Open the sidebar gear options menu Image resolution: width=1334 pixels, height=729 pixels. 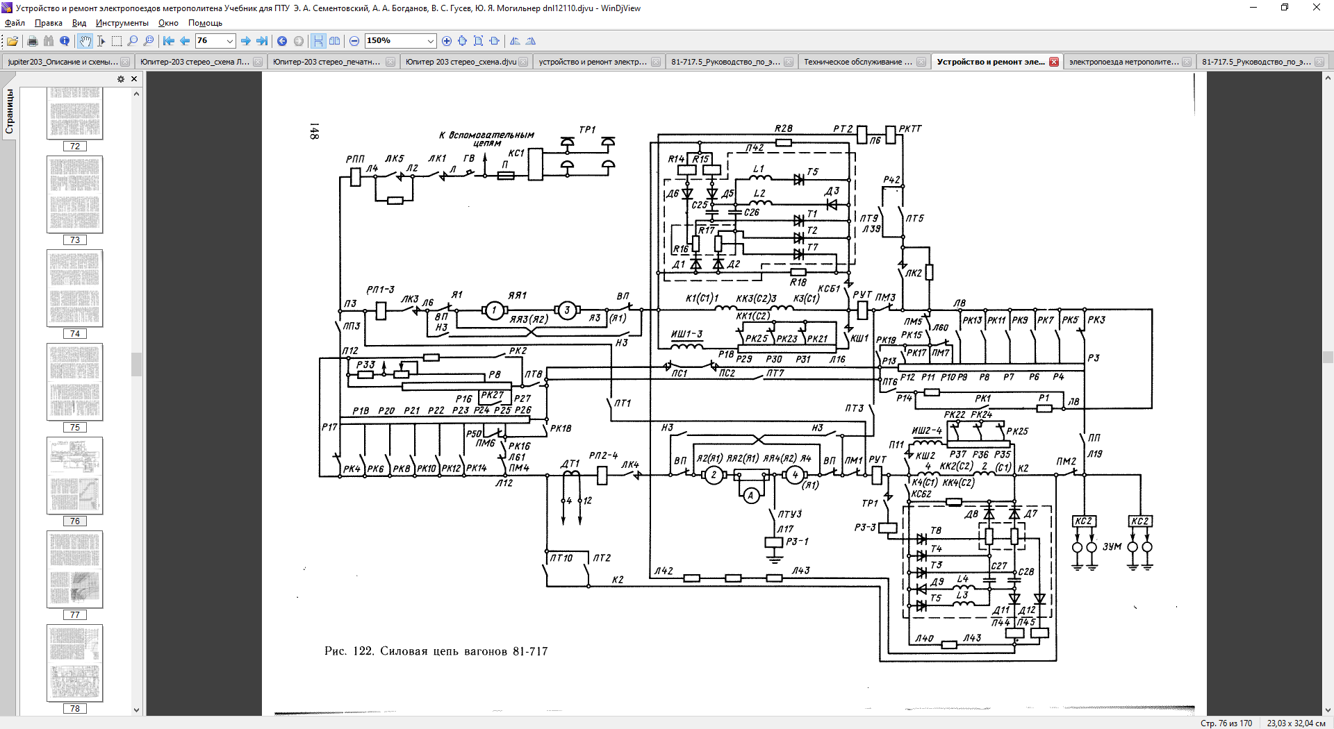[x=121, y=79]
